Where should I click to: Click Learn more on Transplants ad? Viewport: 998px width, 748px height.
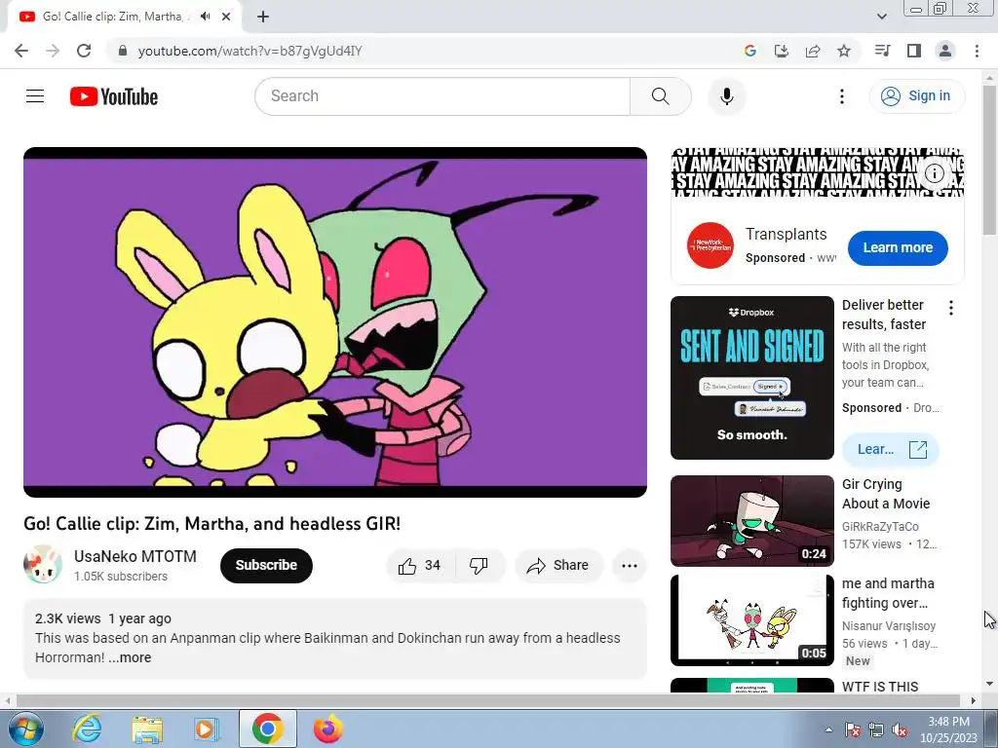(898, 248)
